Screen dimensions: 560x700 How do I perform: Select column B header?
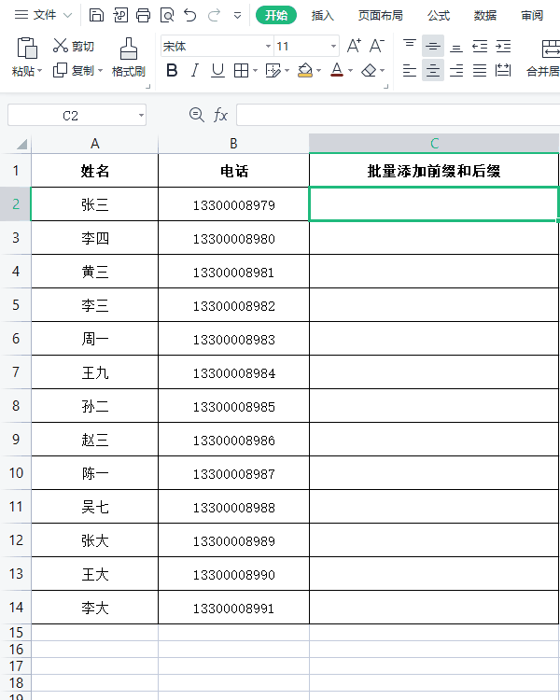[x=233, y=144]
